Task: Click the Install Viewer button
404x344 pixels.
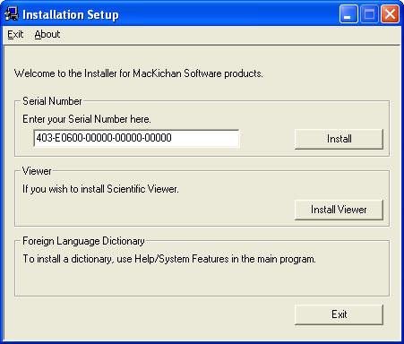Action: pyautogui.click(x=339, y=210)
